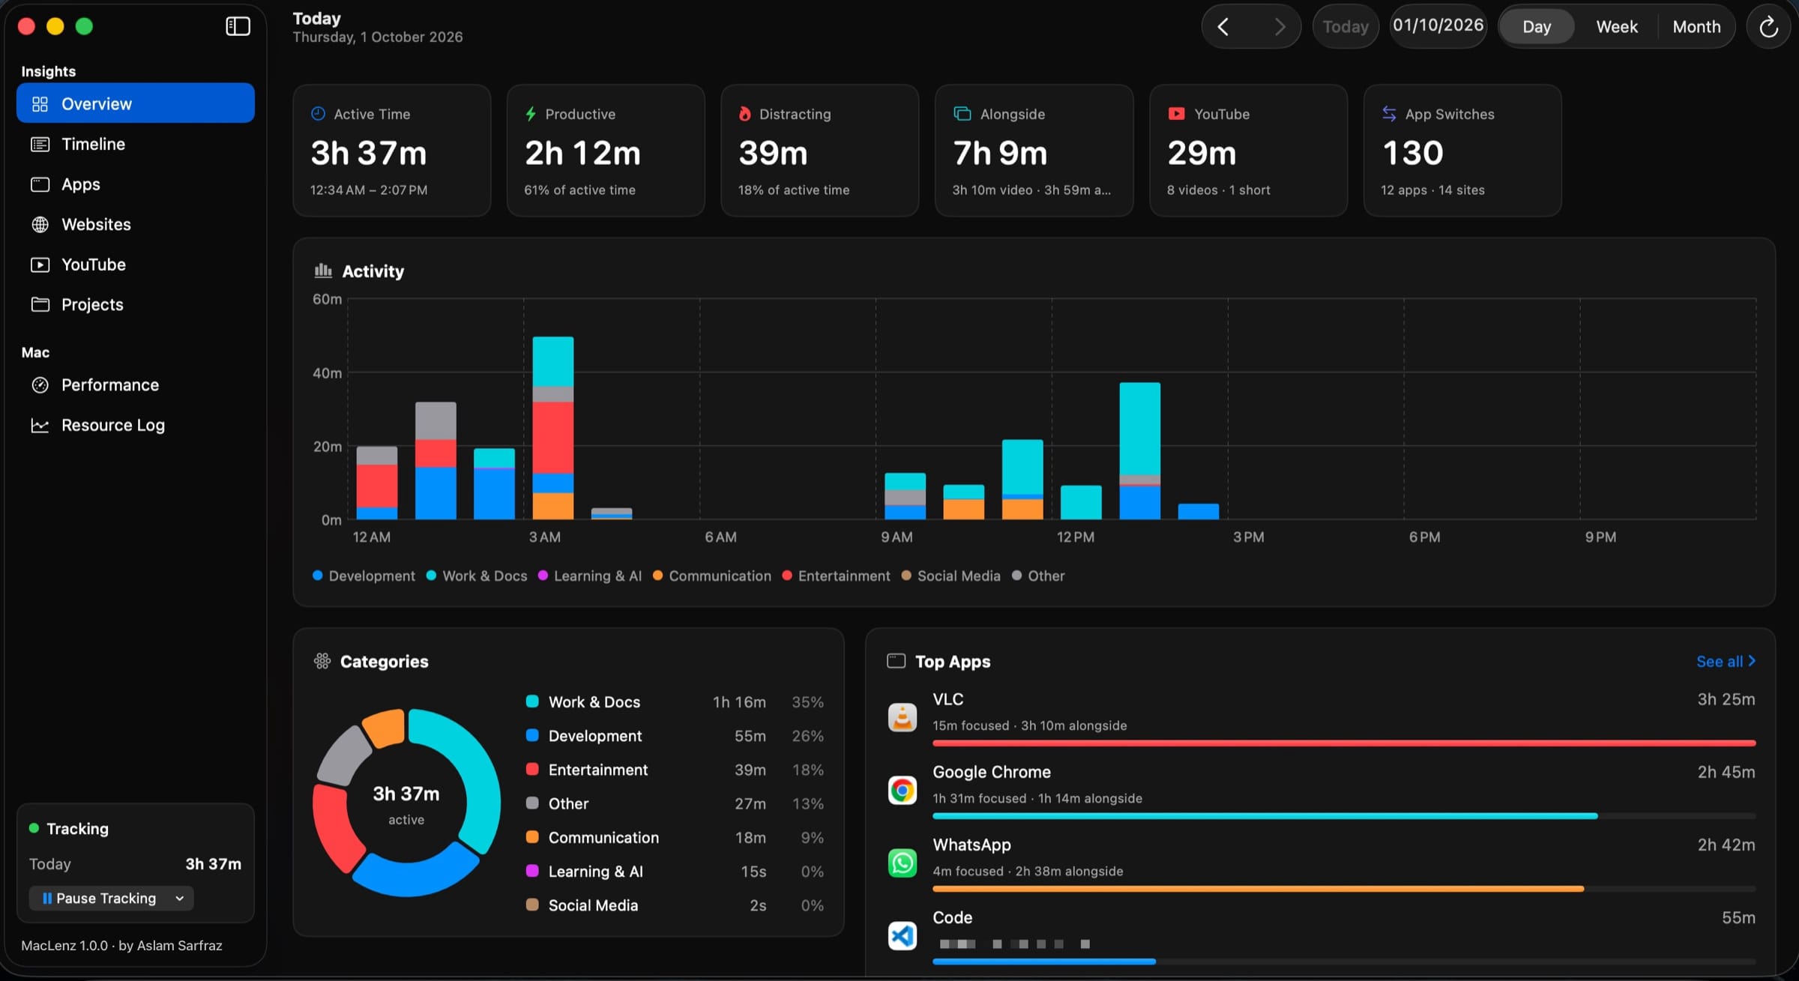
Task: Click the YouTube card play icon
Action: pos(1176,114)
